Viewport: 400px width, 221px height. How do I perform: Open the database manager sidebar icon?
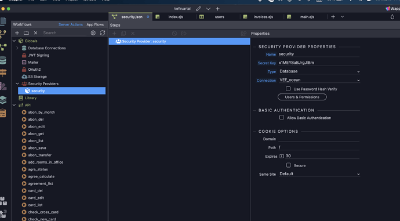[3, 60]
